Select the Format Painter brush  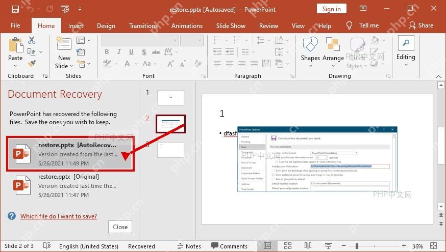point(32,63)
